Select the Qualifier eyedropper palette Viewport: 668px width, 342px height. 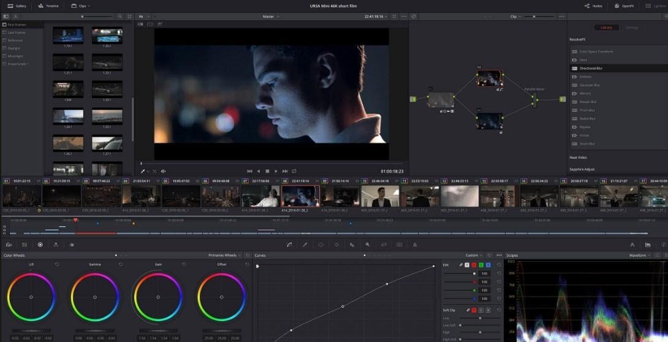tap(305, 245)
